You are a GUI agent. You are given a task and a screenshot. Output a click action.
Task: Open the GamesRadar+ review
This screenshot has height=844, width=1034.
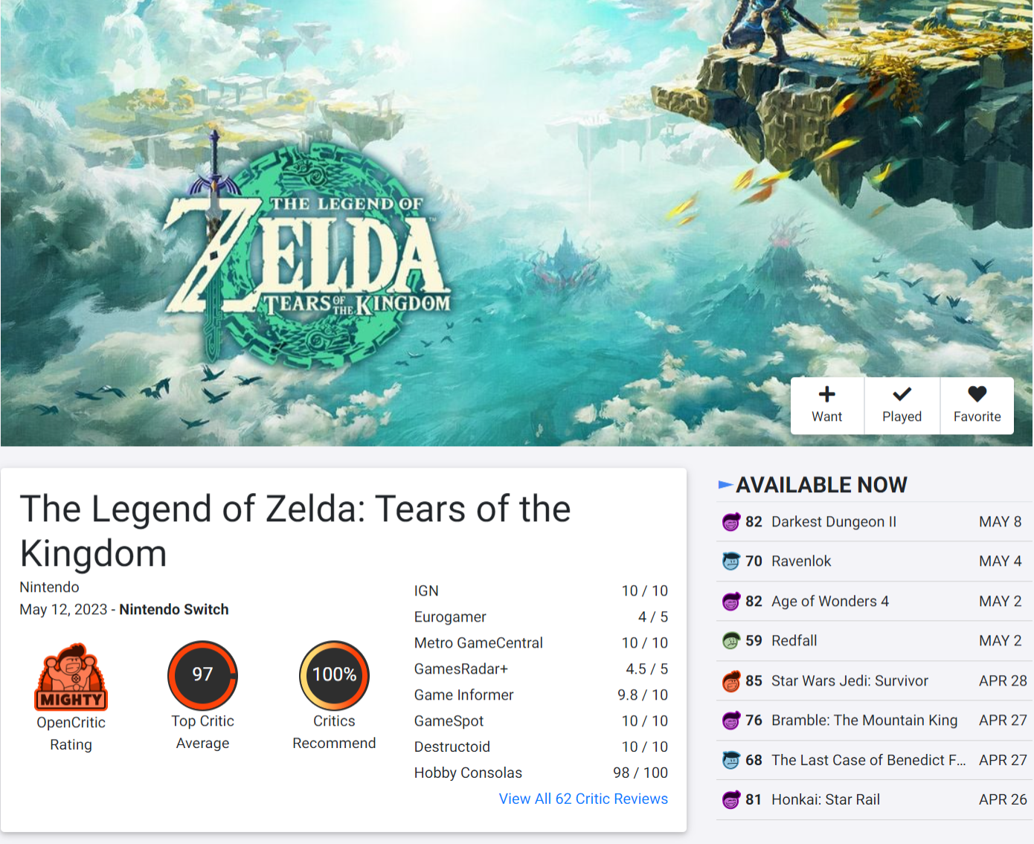[x=461, y=669]
